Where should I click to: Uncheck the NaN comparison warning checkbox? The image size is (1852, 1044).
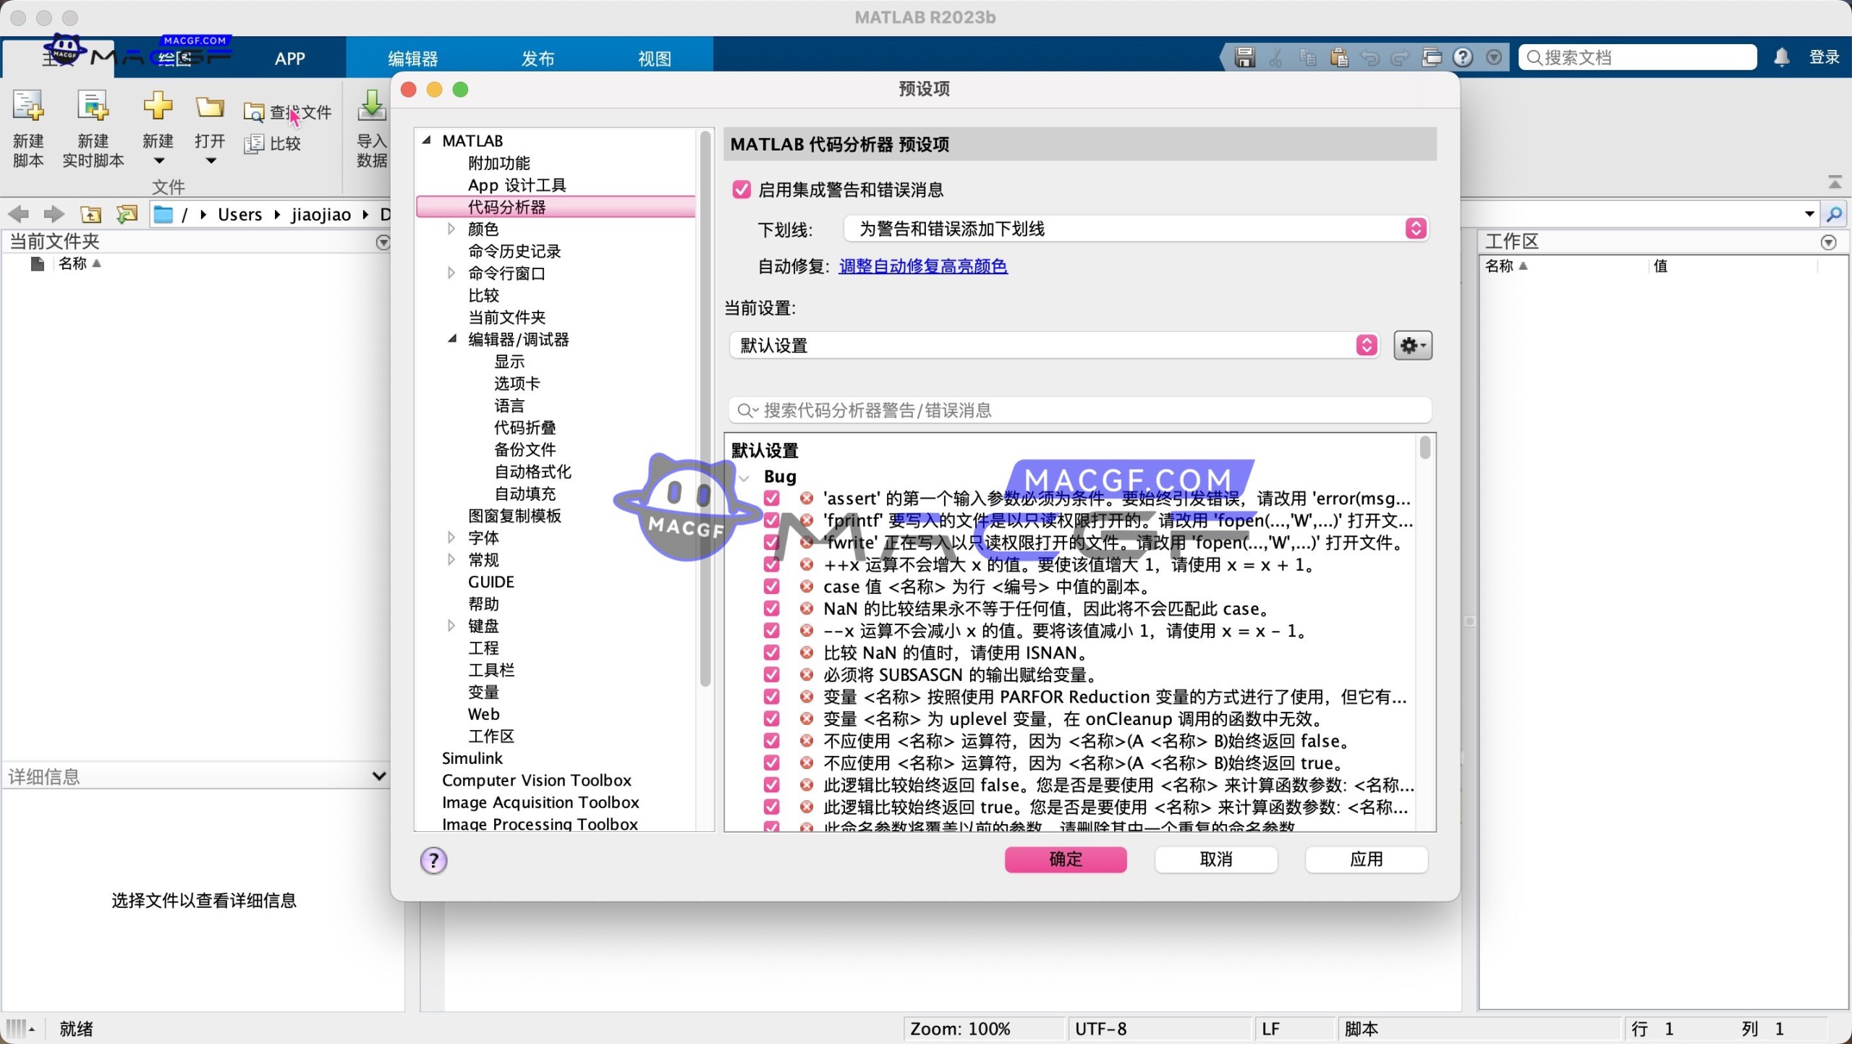(771, 608)
